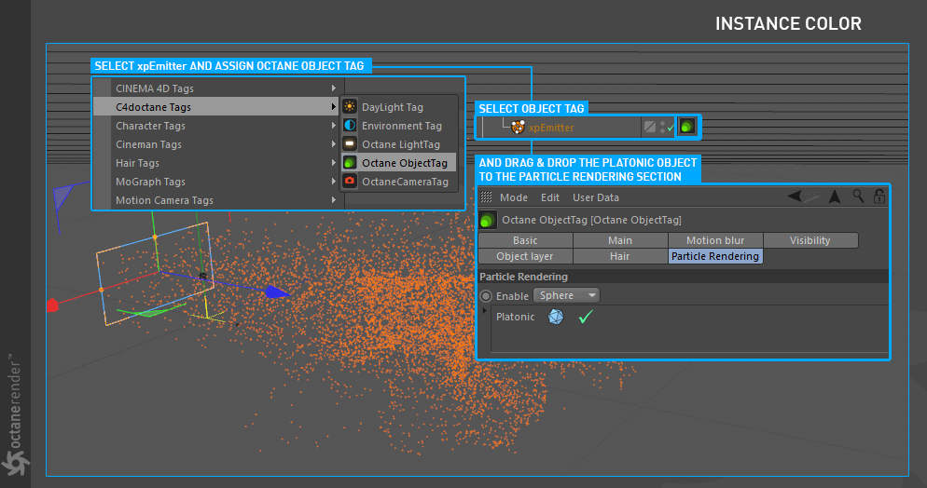Viewport: 927px width, 488px height.
Task: Click the Octane LightTag icon
Action: click(x=350, y=144)
